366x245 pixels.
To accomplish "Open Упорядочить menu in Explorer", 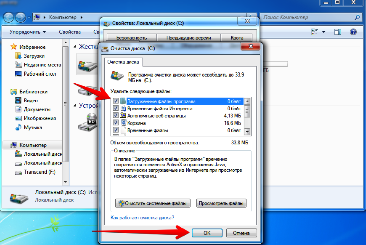I will click(28, 32).
